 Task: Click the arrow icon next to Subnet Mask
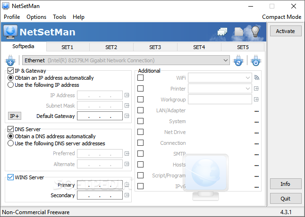point(127,106)
